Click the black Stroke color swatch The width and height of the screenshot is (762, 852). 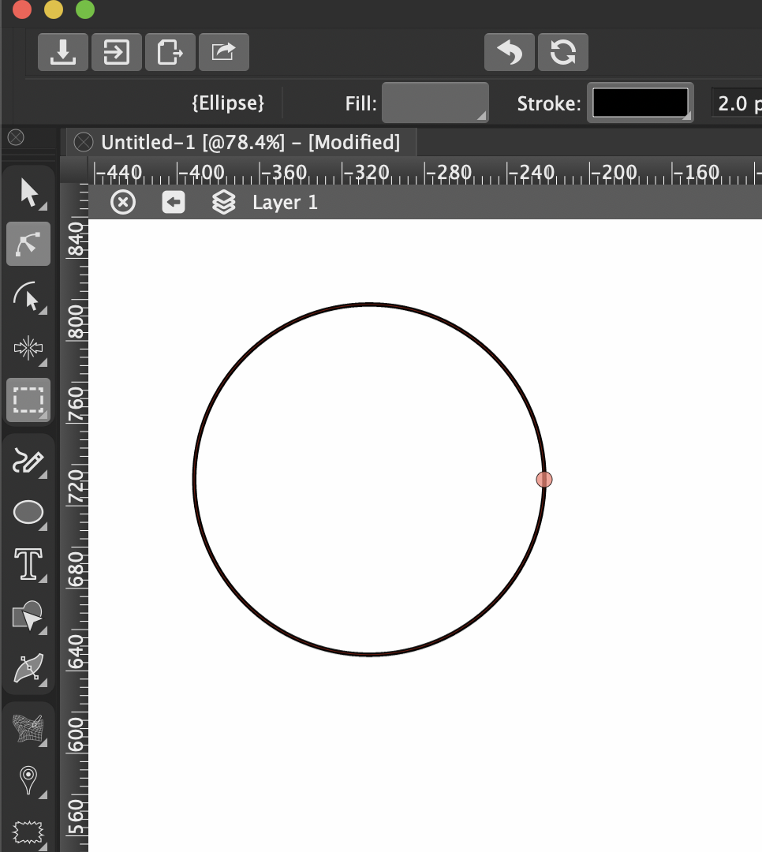click(x=640, y=103)
